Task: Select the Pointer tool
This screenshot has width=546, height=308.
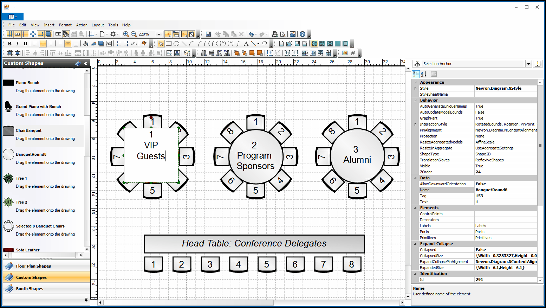Action: point(161,44)
